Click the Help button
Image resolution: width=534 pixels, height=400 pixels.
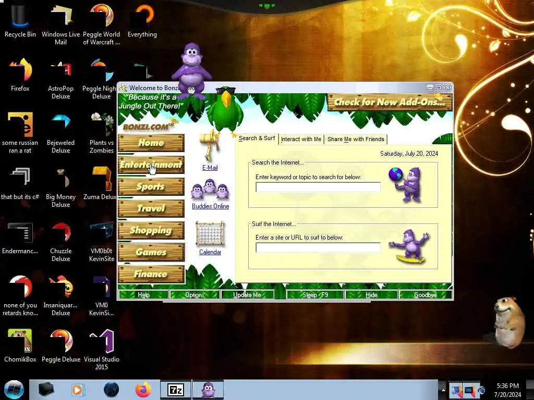[x=143, y=295]
